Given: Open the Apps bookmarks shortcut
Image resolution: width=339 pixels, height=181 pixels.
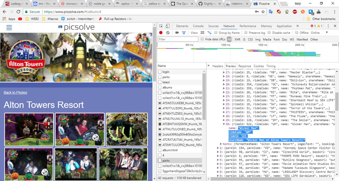Looking at the screenshot, I should [9, 19].
